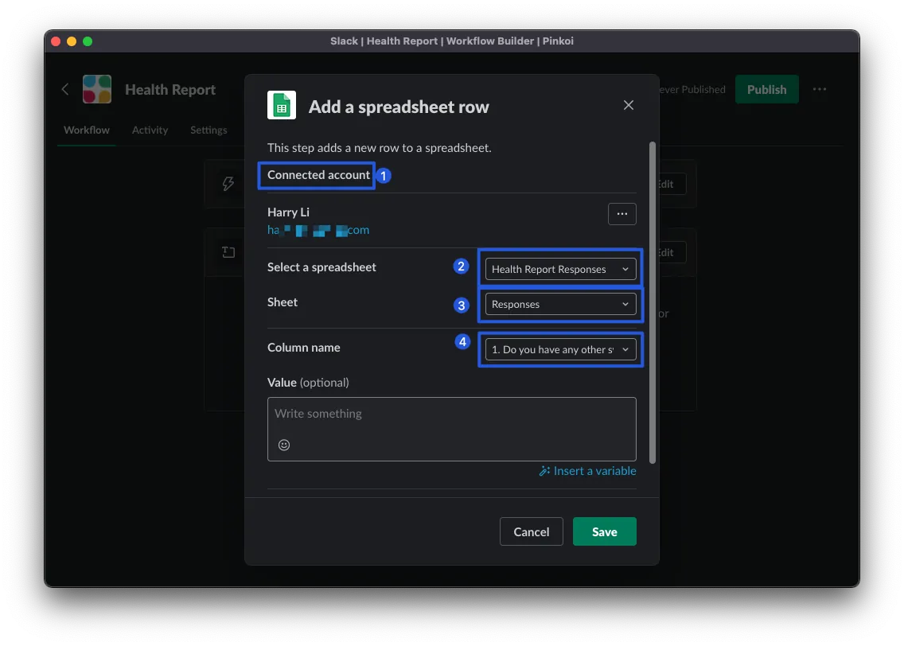The height and width of the screenshot is (646, 904).
Task: Click the form step icon behind the dialog
Action: [x=228, y=252]
